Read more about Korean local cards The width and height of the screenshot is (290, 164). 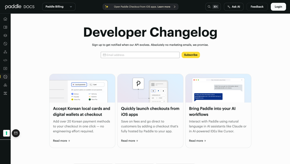pos(62,140)
